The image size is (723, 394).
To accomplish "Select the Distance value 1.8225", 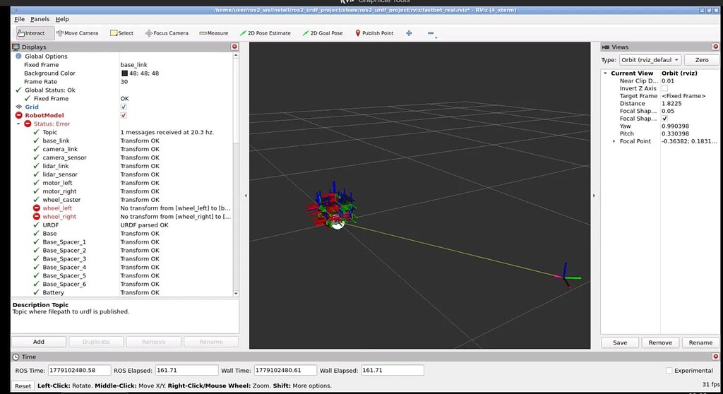I will pos(671,103).
